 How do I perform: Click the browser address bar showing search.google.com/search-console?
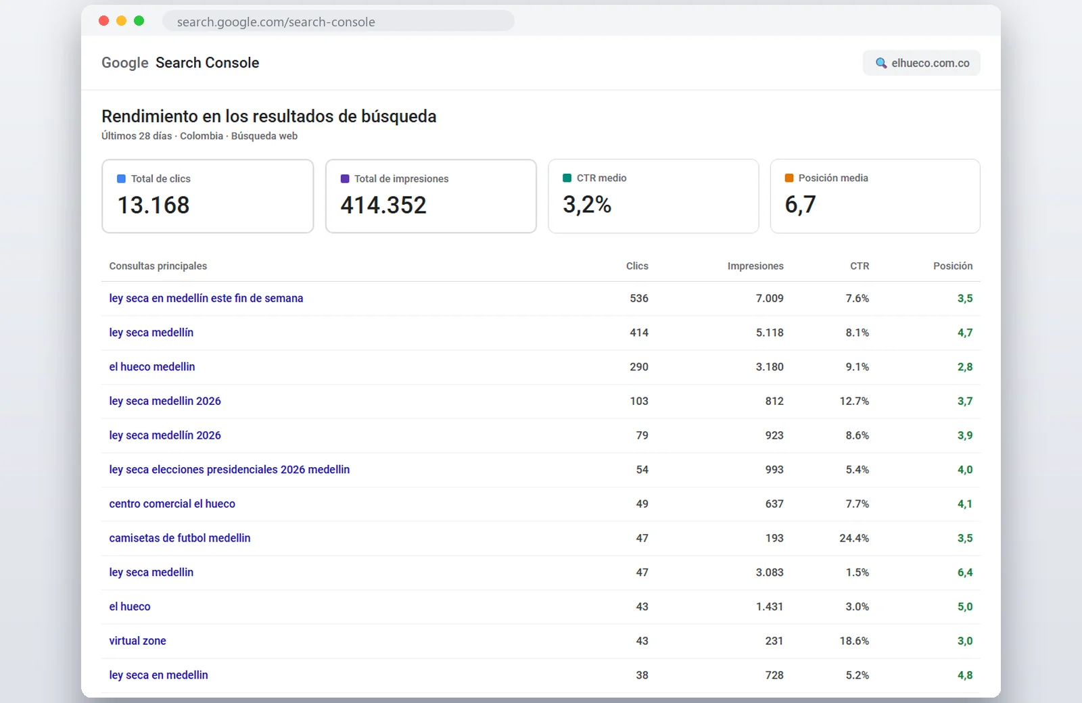(x=338, y=22)
